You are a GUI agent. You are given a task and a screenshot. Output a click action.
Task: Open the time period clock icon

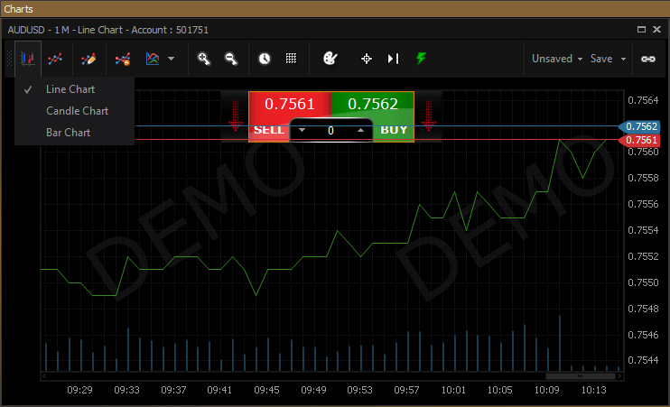[265, 59]
